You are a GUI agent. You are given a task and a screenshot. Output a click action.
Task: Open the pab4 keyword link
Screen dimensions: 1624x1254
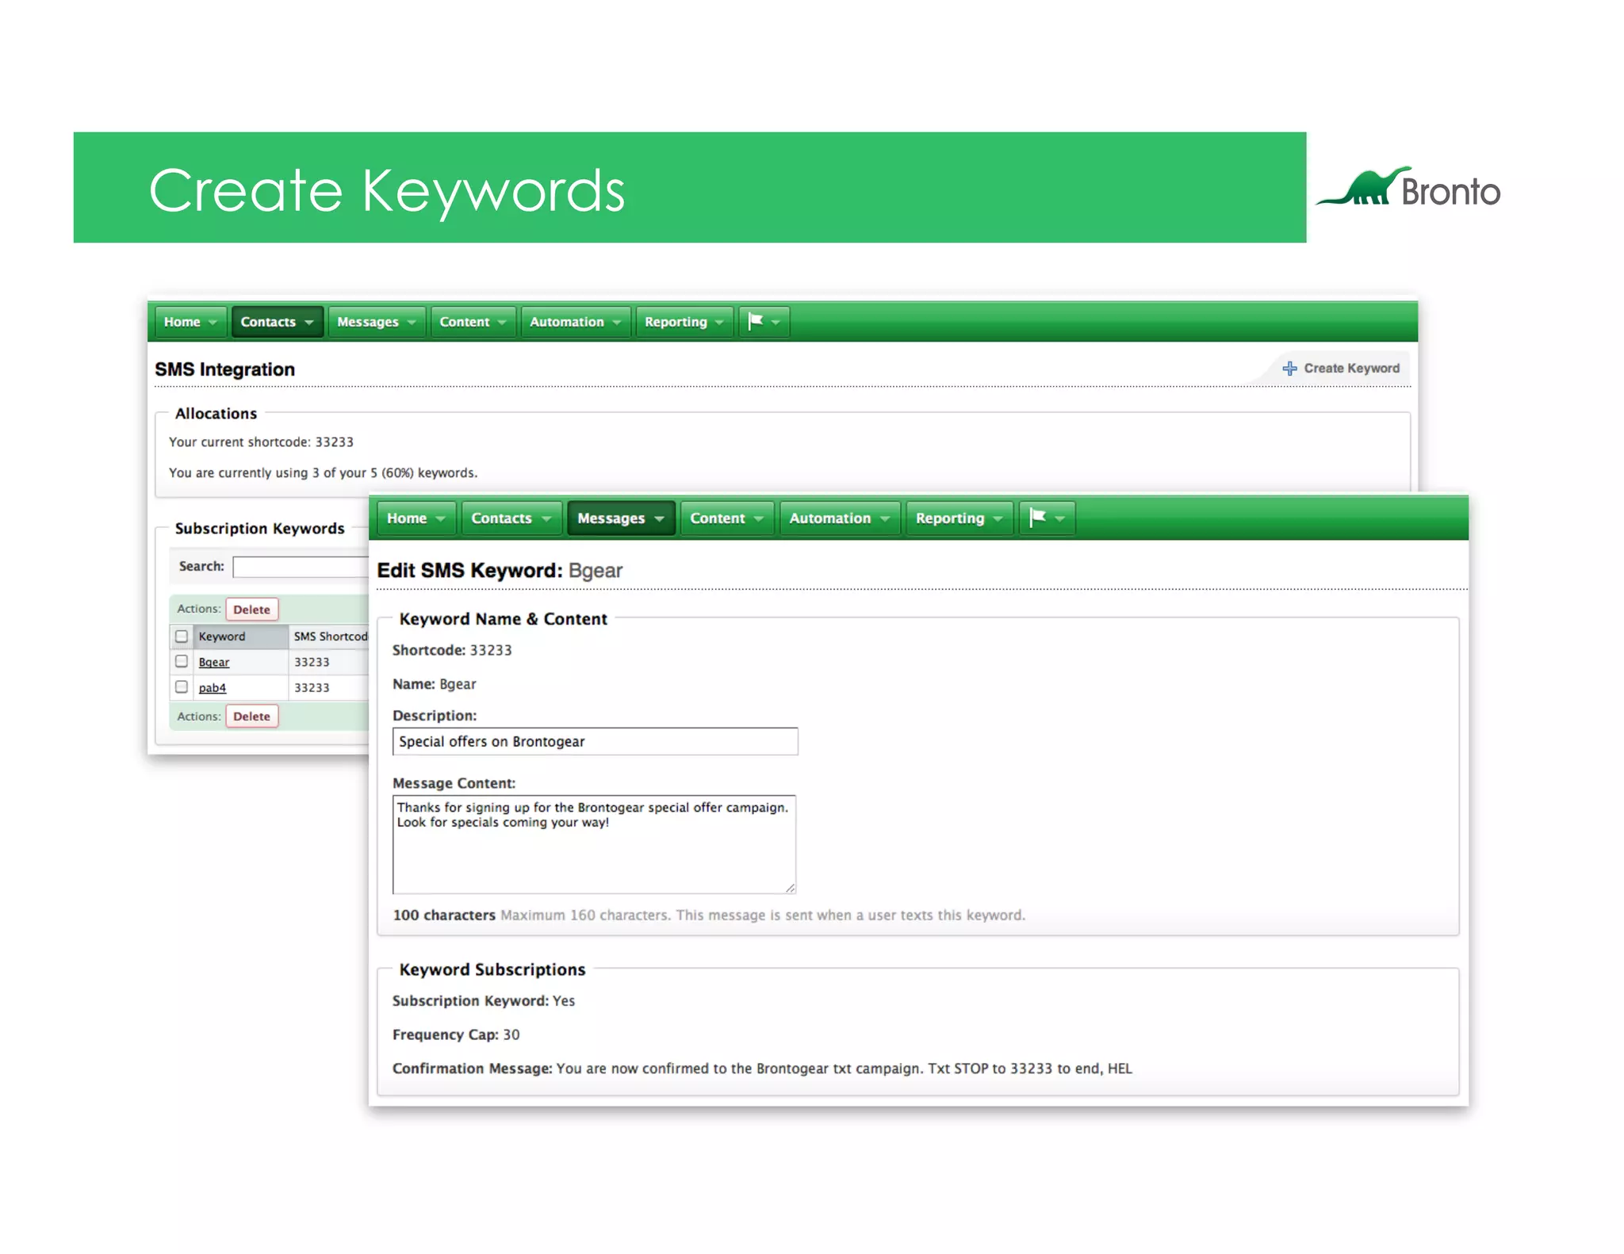pos(212,688)
